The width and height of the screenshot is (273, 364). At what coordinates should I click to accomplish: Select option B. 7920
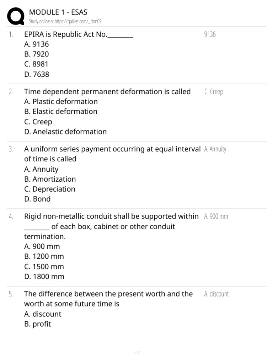(x=37, y=54)
